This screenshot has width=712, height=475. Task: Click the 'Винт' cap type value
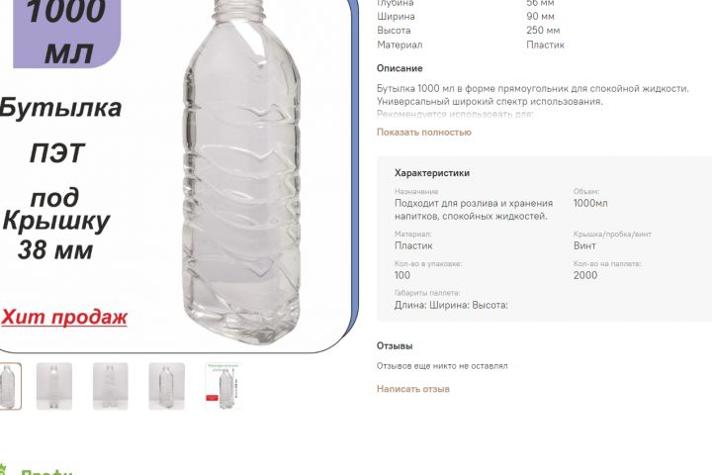[584, 245]
